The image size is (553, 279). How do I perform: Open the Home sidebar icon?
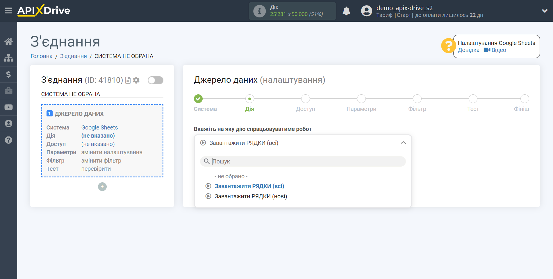8,42
